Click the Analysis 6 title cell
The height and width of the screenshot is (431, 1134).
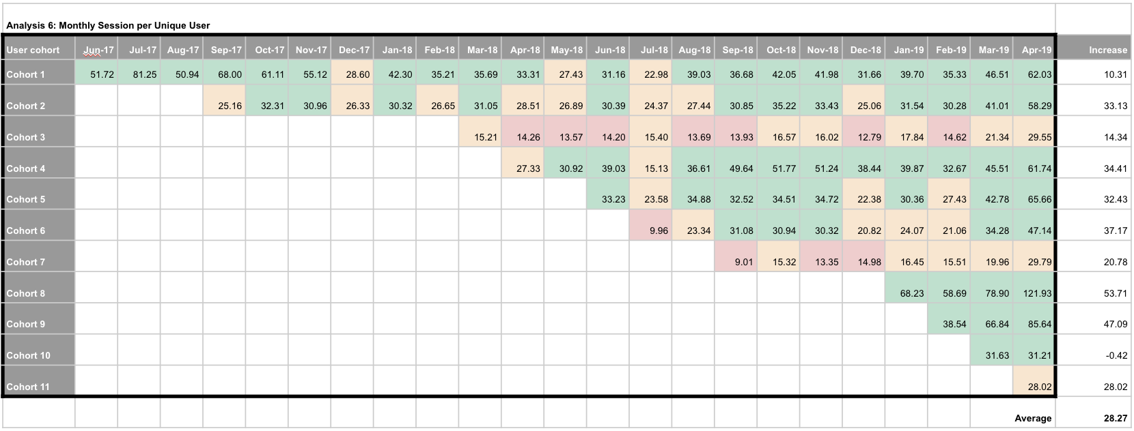point(108,25)
